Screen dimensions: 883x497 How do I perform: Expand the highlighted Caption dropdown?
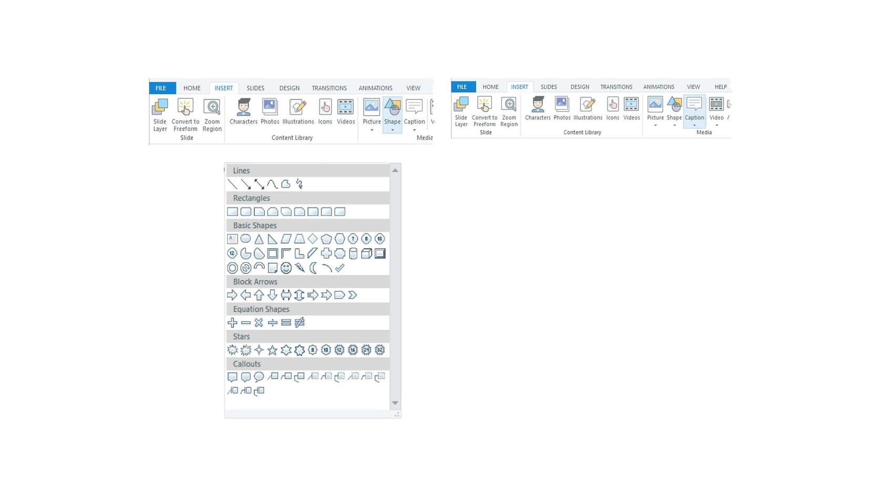pos(694,112)
